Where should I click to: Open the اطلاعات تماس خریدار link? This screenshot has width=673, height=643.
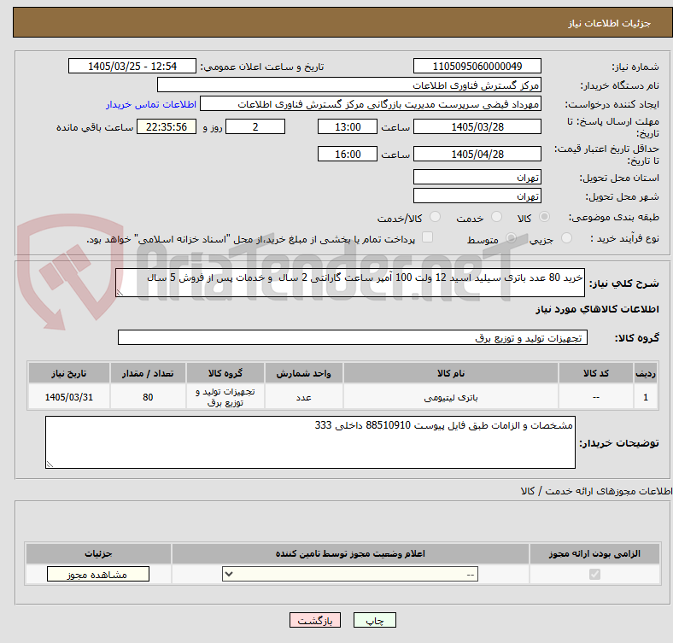click(x=151, y=104)
